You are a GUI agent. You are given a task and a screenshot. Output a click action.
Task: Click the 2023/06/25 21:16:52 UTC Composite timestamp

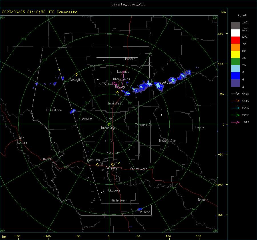[39, 12]
